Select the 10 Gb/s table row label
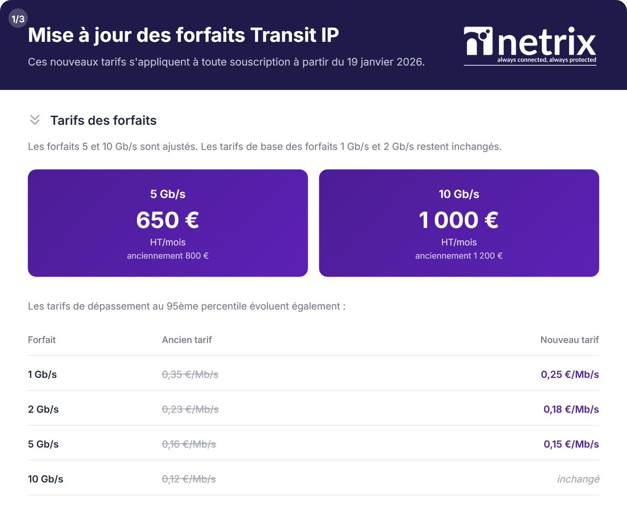Viewport: 627px width, 518px height. click(45, 479)
